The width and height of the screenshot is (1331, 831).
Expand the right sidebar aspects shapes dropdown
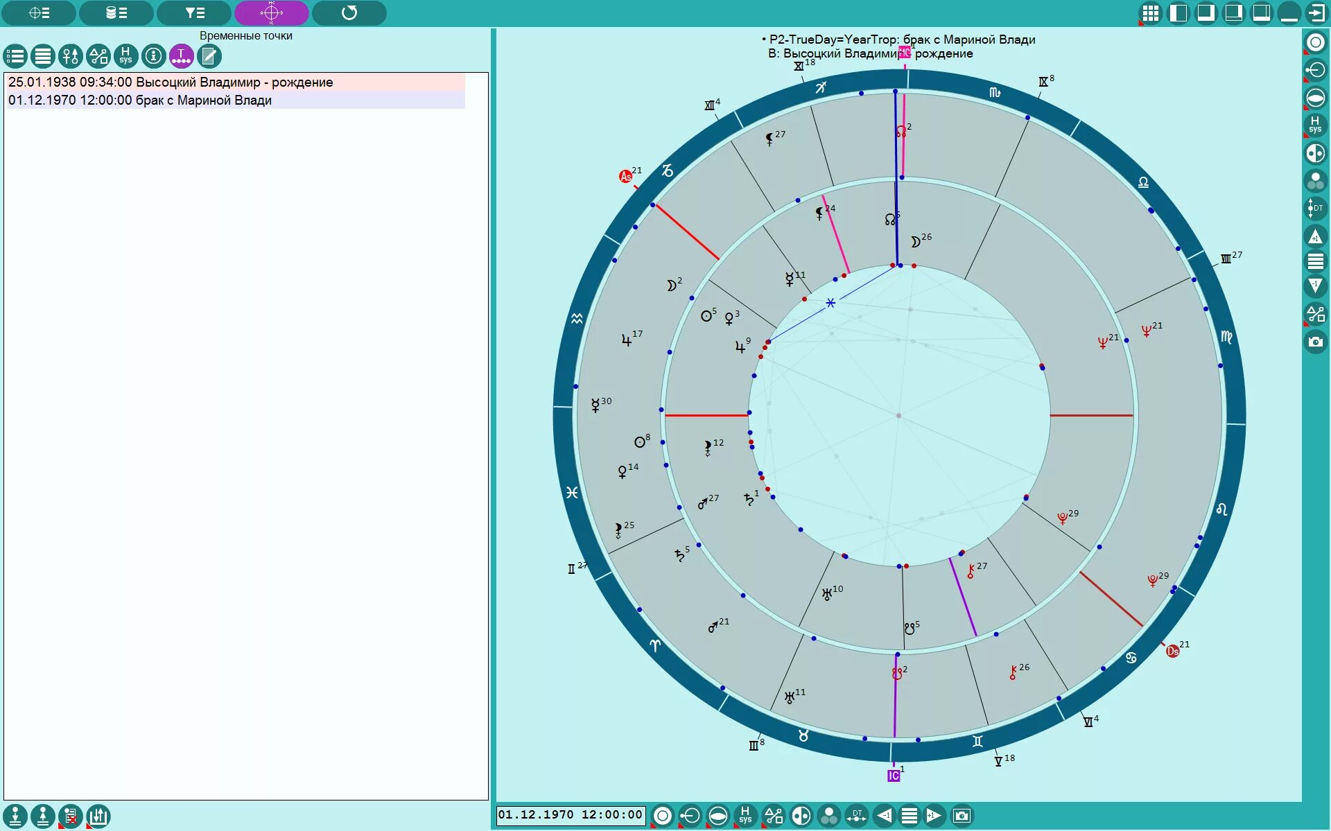tap(1315, 313)
